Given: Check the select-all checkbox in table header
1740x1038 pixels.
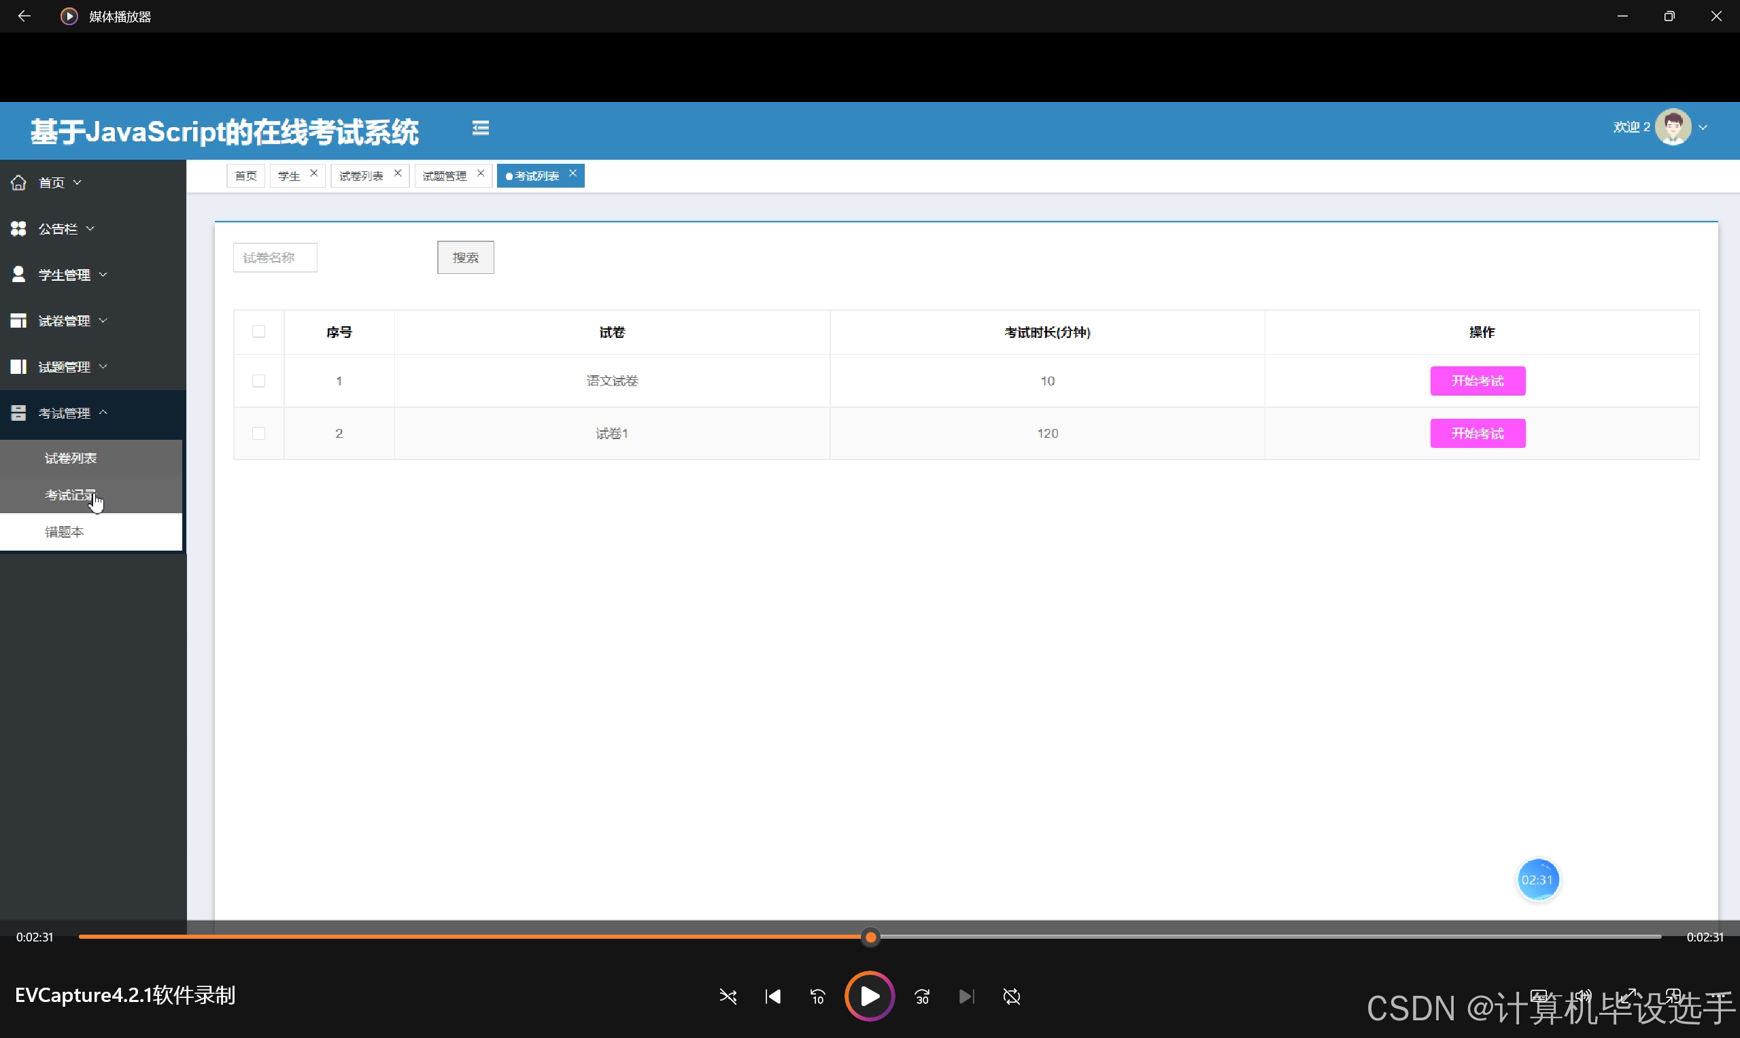Looking at the screenshot, I should (x=259, y=332).
